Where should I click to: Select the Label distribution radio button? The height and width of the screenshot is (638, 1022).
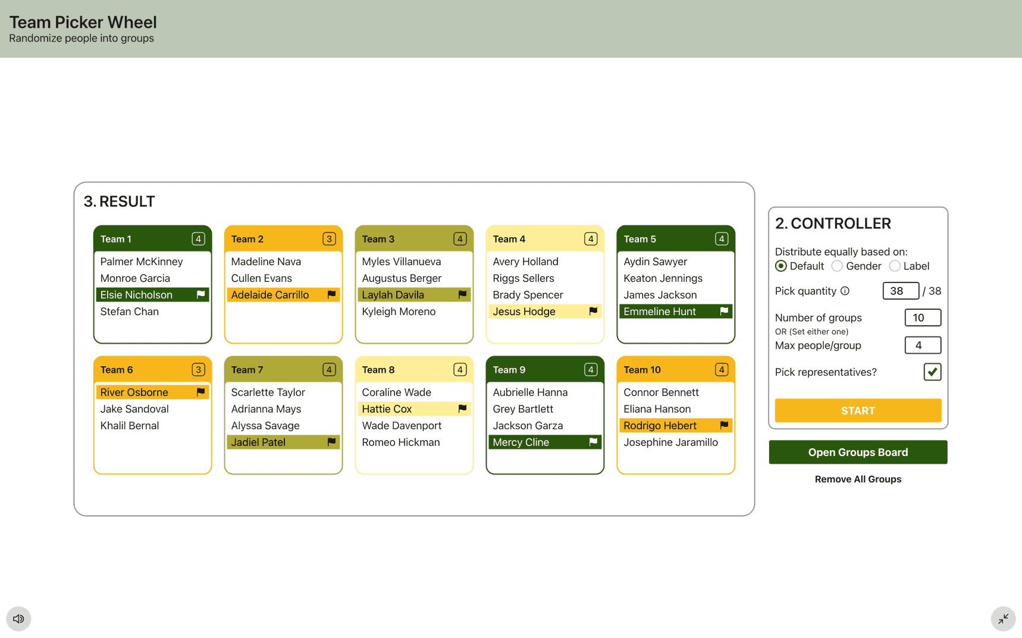coord(895,266)
